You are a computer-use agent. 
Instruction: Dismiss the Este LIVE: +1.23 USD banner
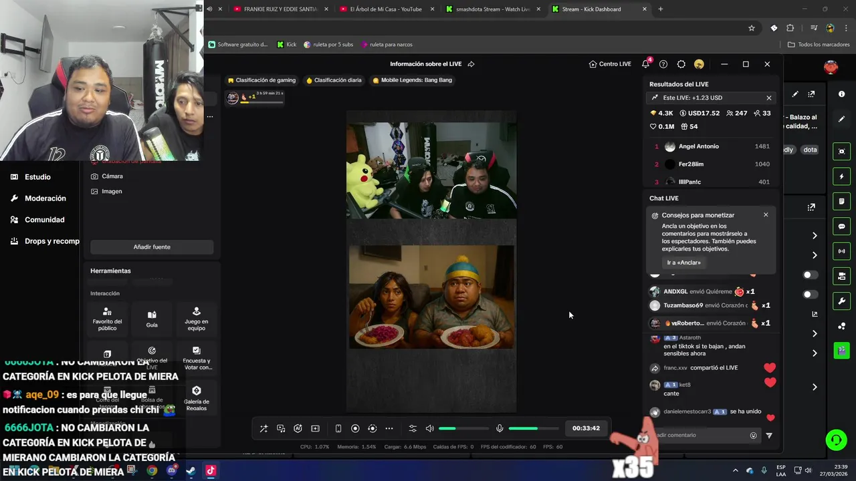click(769, 98)
